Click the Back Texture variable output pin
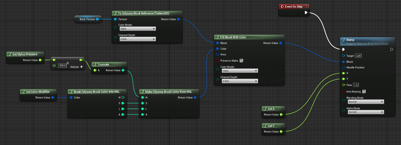This screenshot has height=145, width=401. (97, 19)
